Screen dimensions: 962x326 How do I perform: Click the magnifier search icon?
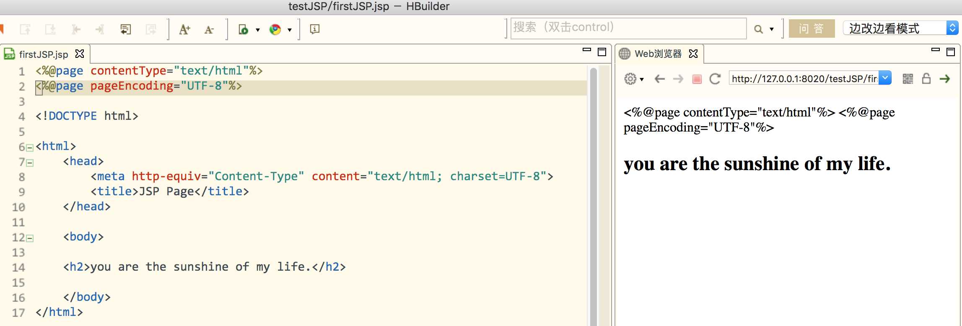758,29
